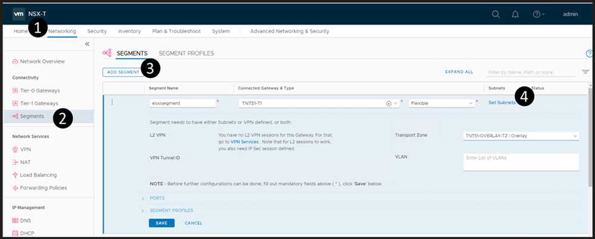Click EXPAND ALL link
Image resolution: width=595 pixels, height=239 pixels.
pyautogui.click(x=459, y=71)
